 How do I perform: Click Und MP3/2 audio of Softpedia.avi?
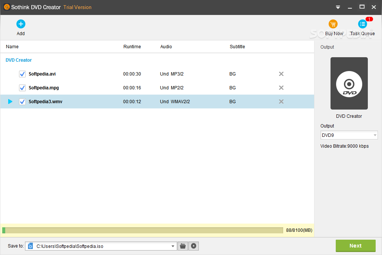[172, 74]
